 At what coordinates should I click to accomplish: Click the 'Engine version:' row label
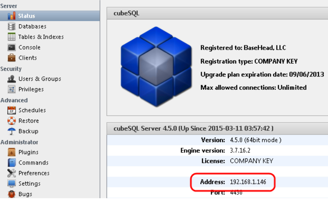[203, 150]
